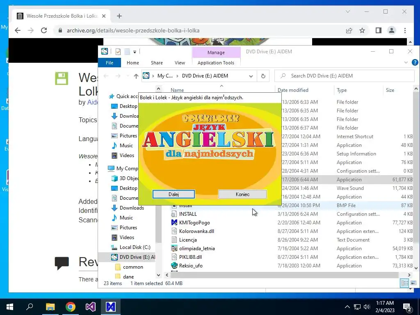
Task: Click the Search DVD Drive (E:) AIDEM field
Action: click(x=345, y=76)
